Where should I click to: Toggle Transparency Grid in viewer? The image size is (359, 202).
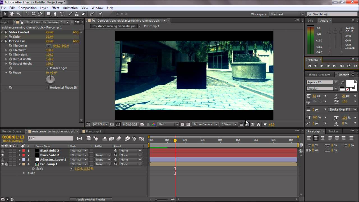(x=188, y=124)
